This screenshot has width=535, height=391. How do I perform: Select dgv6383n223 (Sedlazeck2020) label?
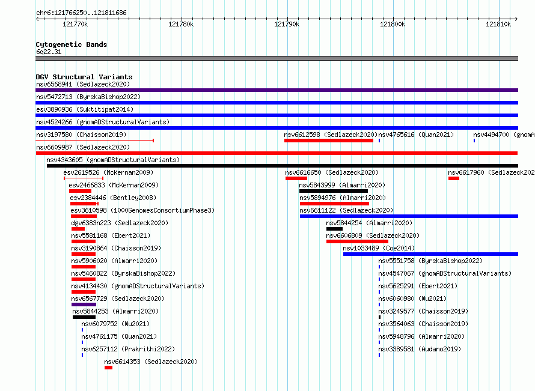[120, 223]
